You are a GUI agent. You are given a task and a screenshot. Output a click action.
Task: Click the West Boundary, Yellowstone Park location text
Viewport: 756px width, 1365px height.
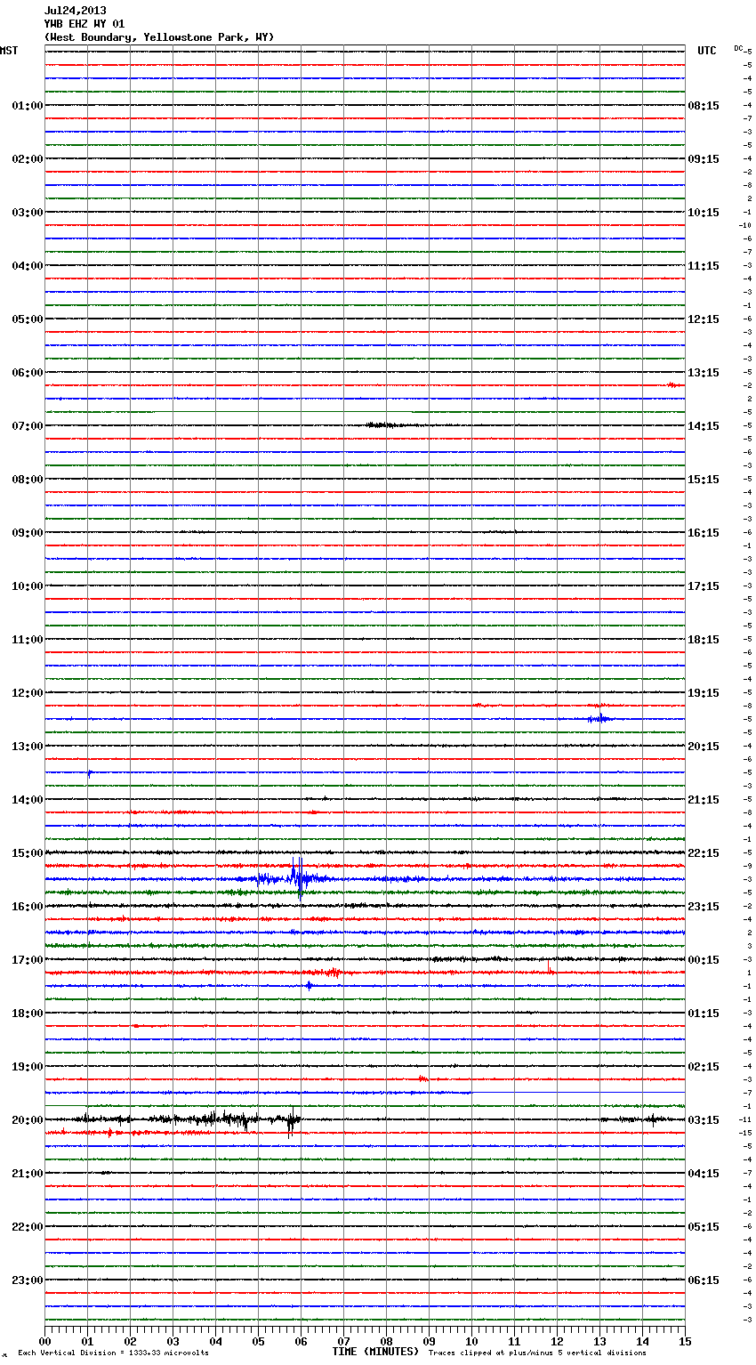pyautogui.click(x=158, y=37)
